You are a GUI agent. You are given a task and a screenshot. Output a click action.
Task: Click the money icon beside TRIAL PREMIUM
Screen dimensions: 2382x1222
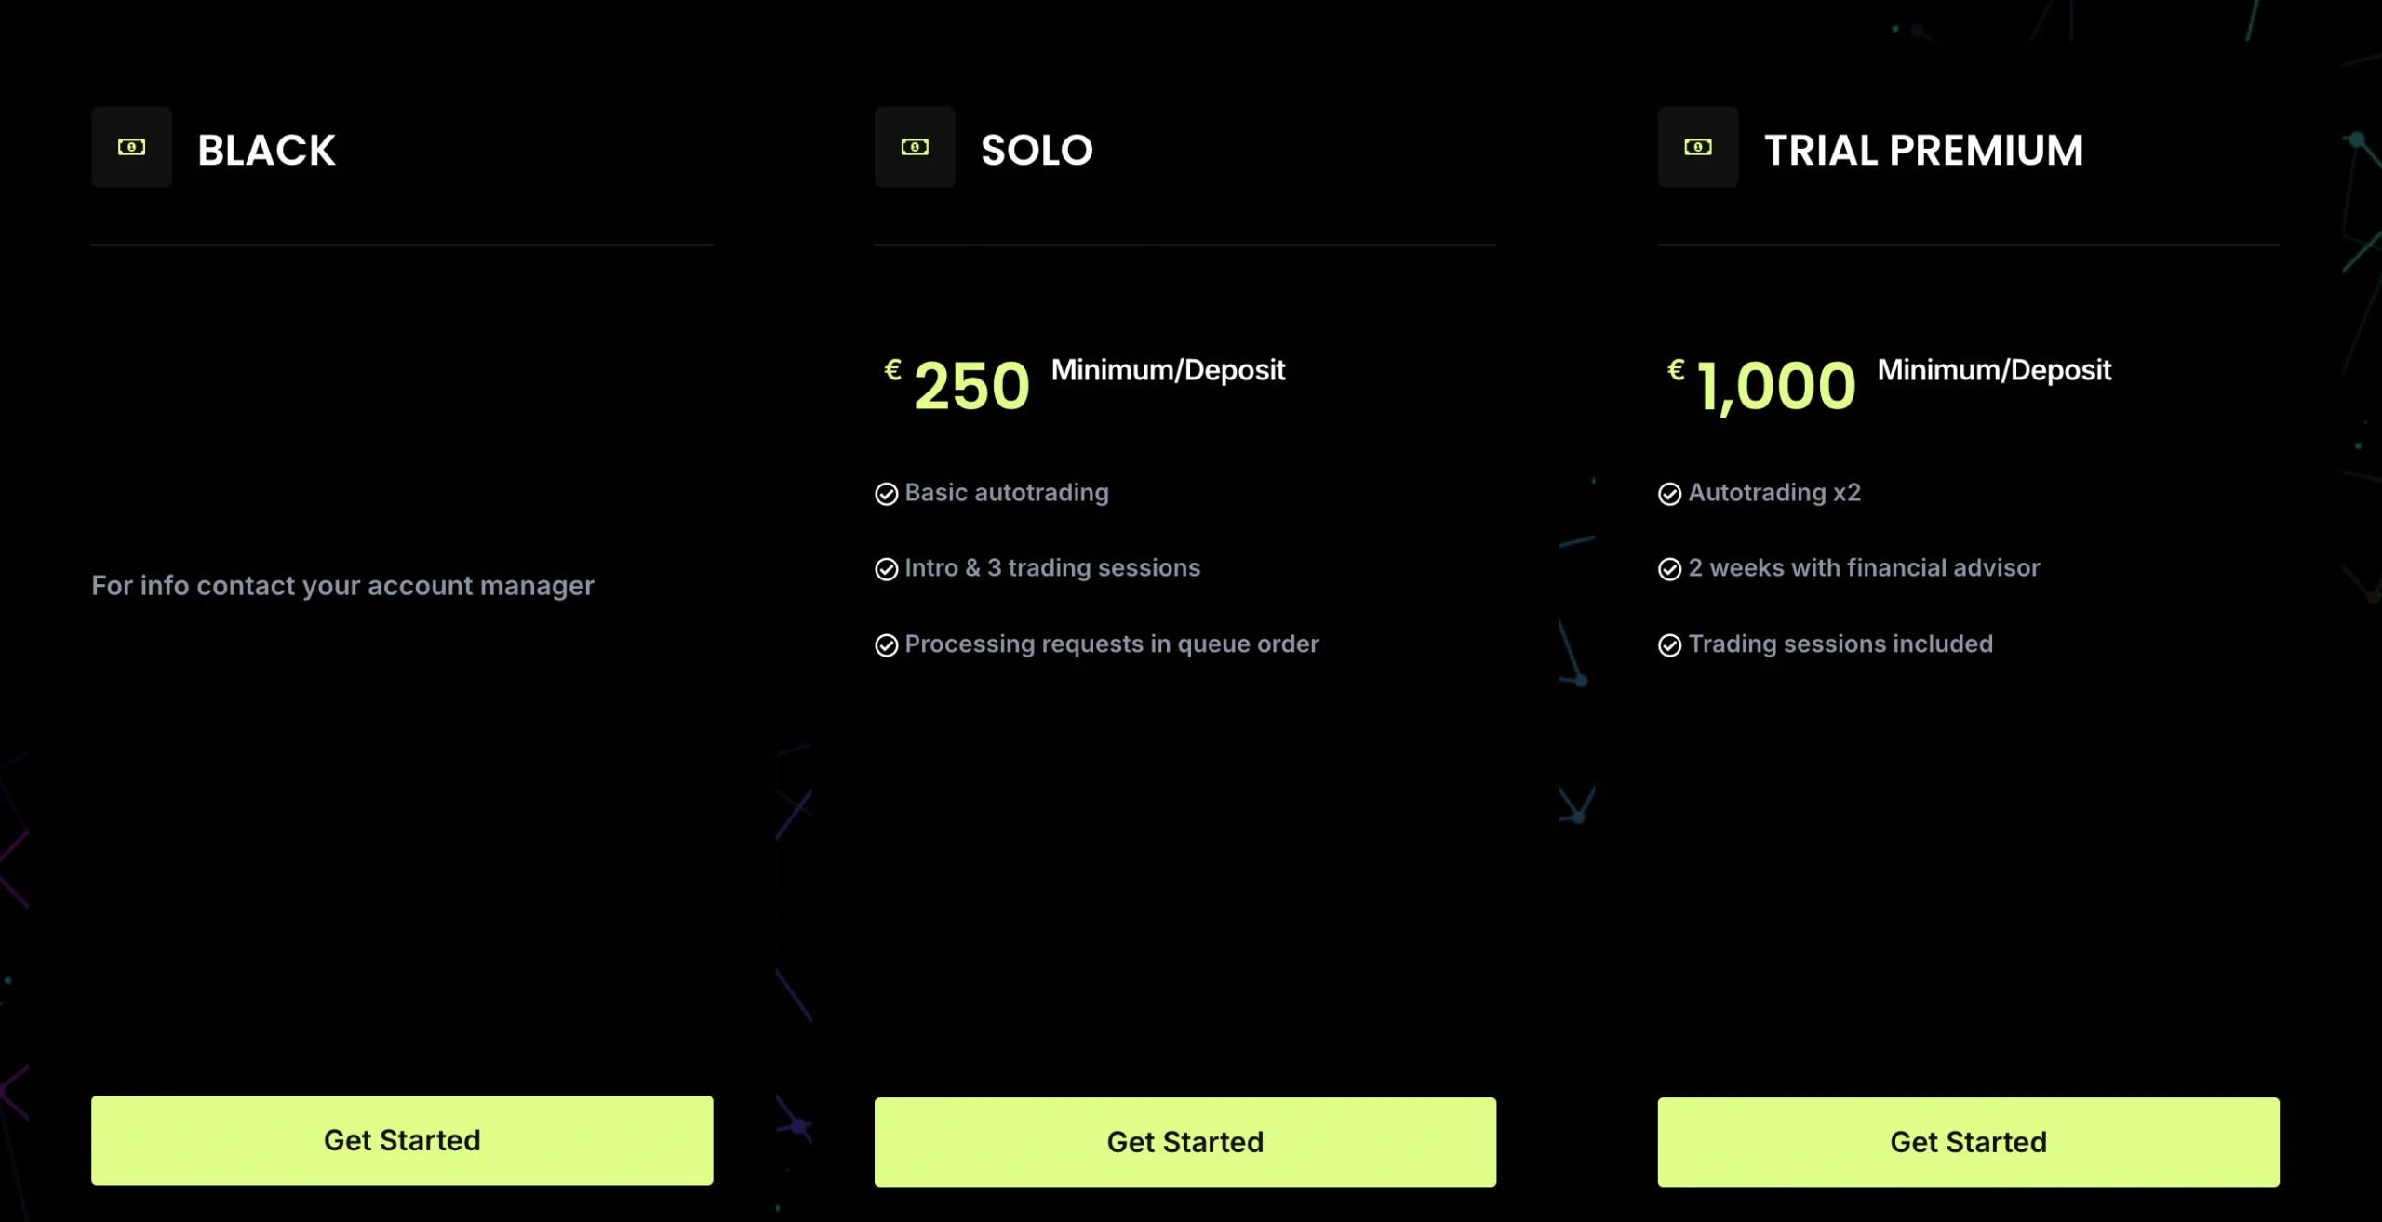tap(1698, 147)
